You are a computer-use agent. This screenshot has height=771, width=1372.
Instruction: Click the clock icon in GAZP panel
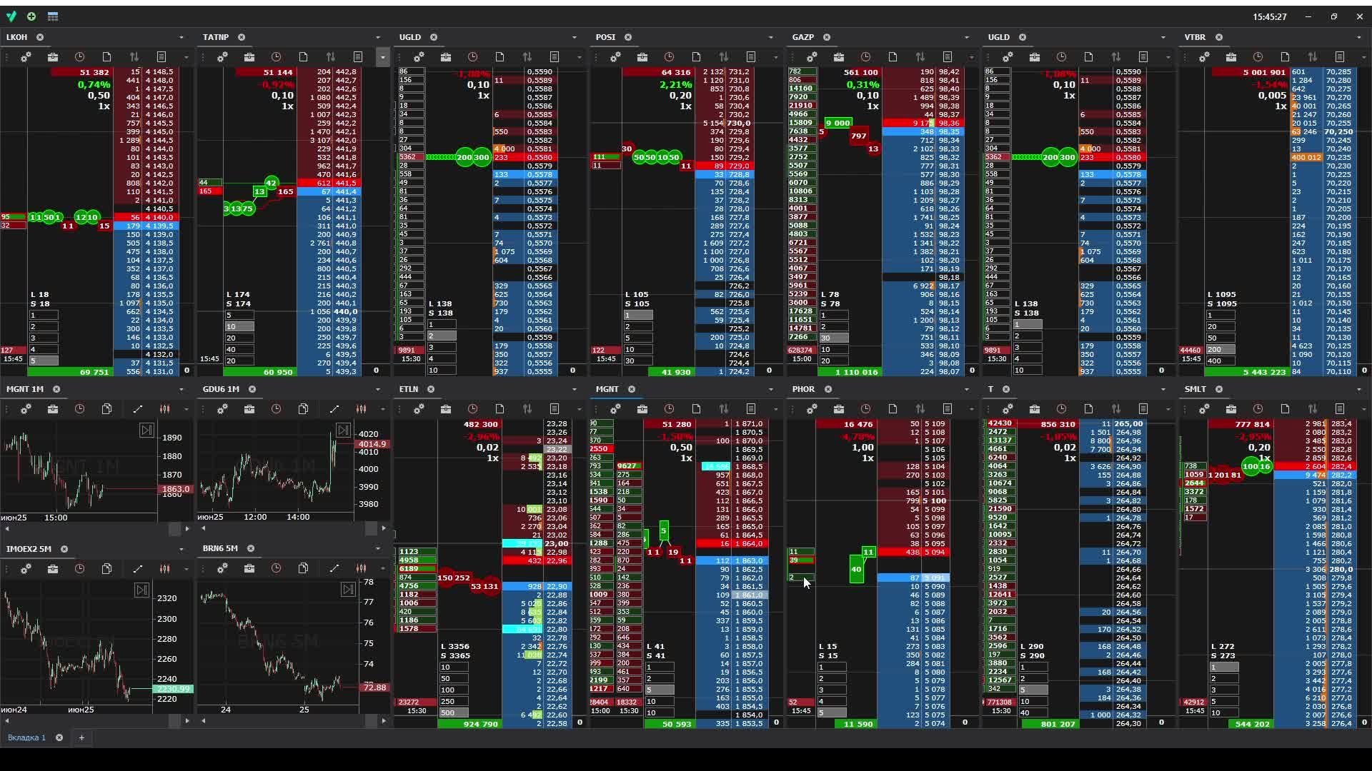(x=865, y=57)
